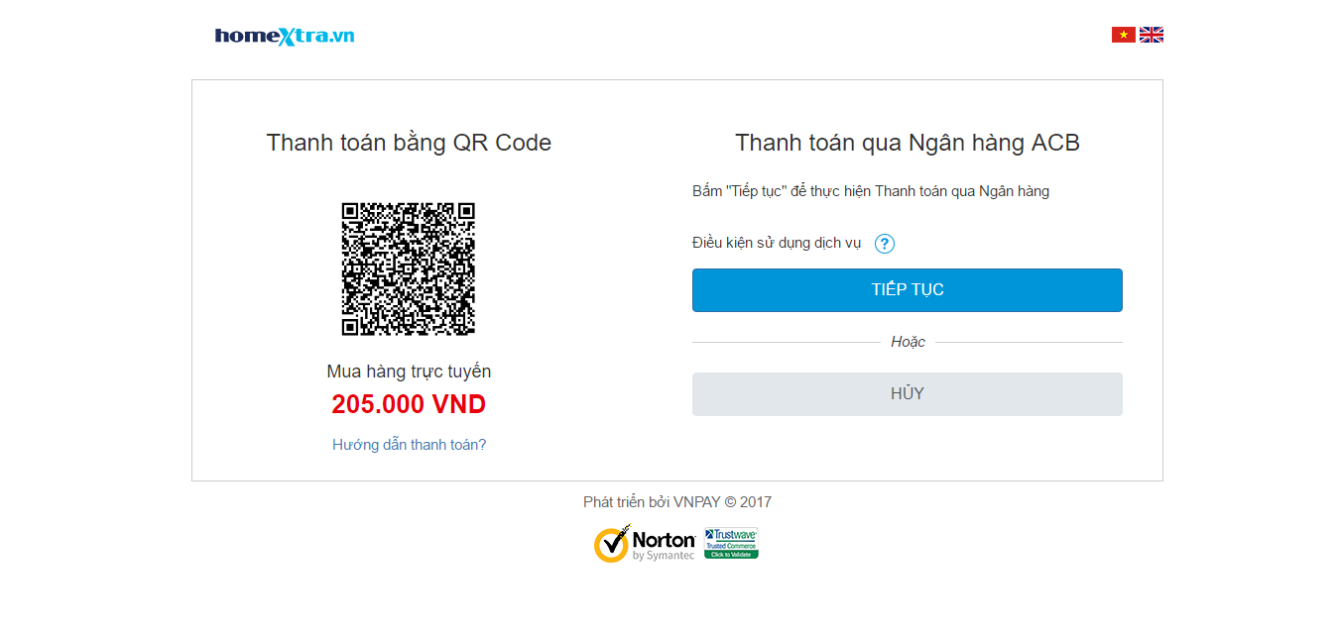1338x639 pixels.
Task: Click the Mua hàng trực tuyến label
Action: coord(409,372)
